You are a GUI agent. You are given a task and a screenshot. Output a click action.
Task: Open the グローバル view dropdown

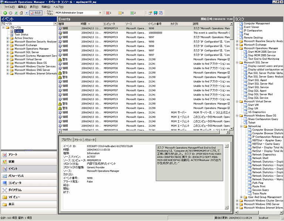click(x=55, y=24)
